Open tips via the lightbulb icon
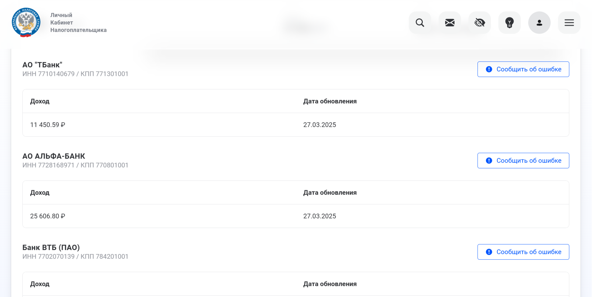 509,23
